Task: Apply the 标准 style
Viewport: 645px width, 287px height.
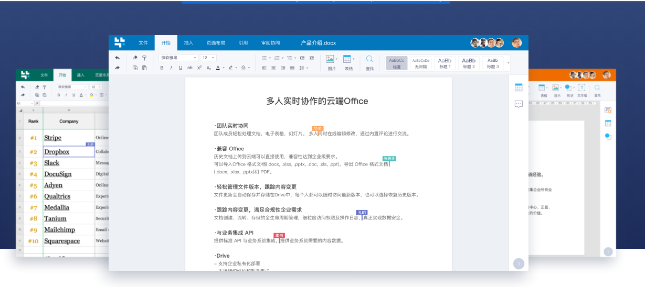Action: [397, 63]
